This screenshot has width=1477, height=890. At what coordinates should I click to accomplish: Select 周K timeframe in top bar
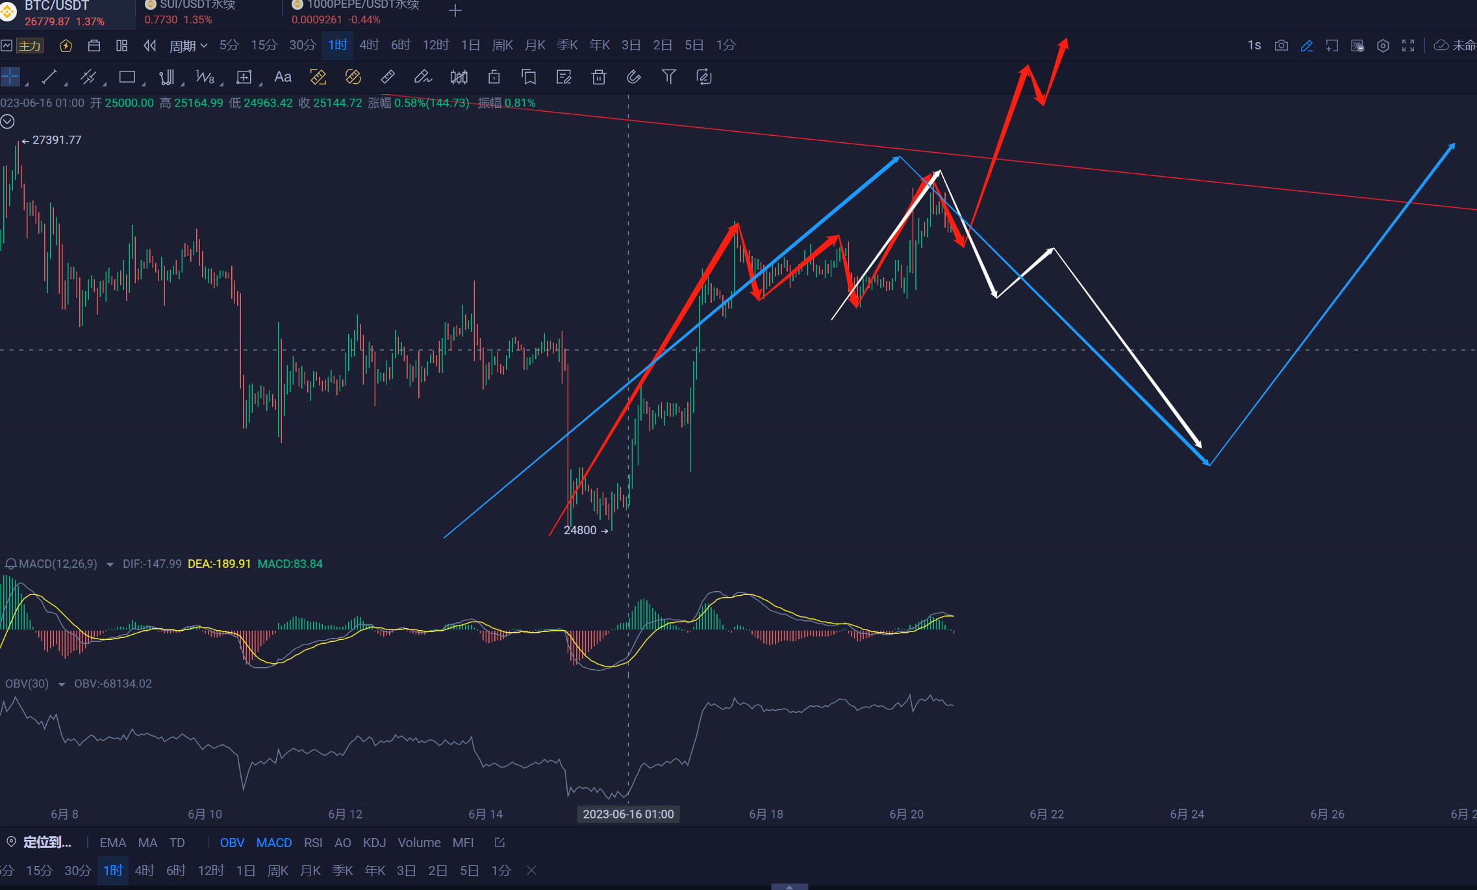coord(503,45)
